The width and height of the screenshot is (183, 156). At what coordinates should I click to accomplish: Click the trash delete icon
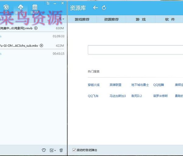tap(61, 150)
